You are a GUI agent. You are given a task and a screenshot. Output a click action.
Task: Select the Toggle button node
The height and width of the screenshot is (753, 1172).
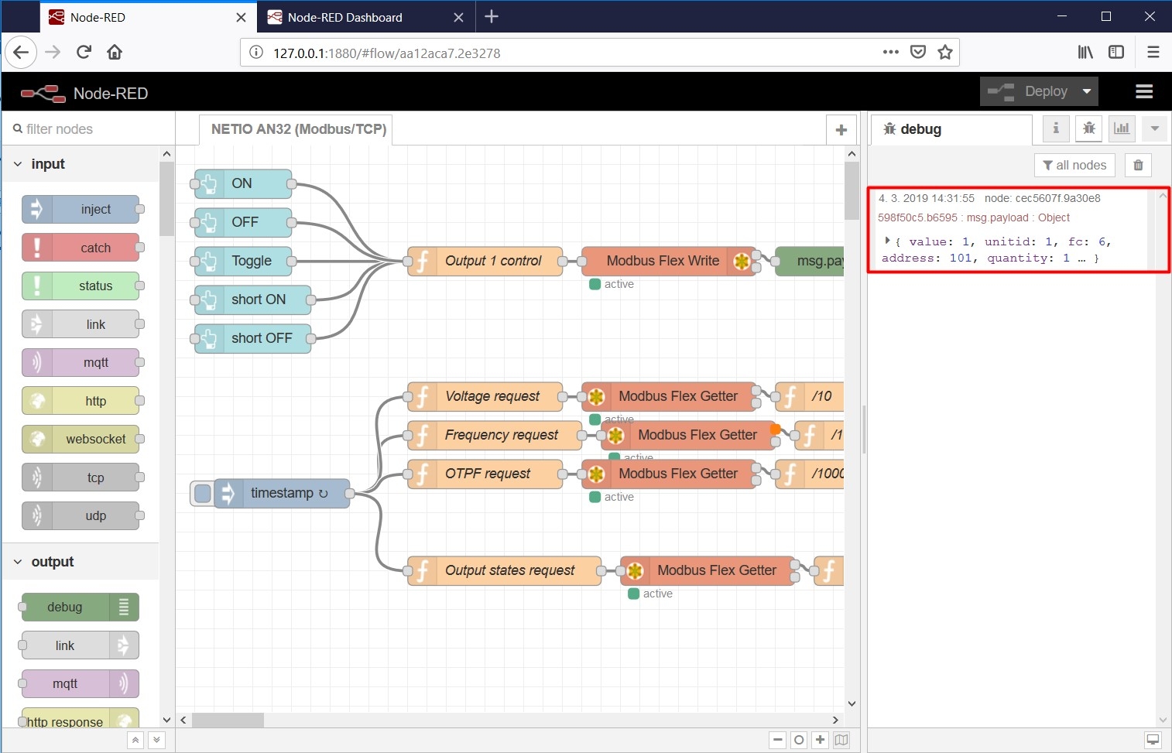coord(243,261)
